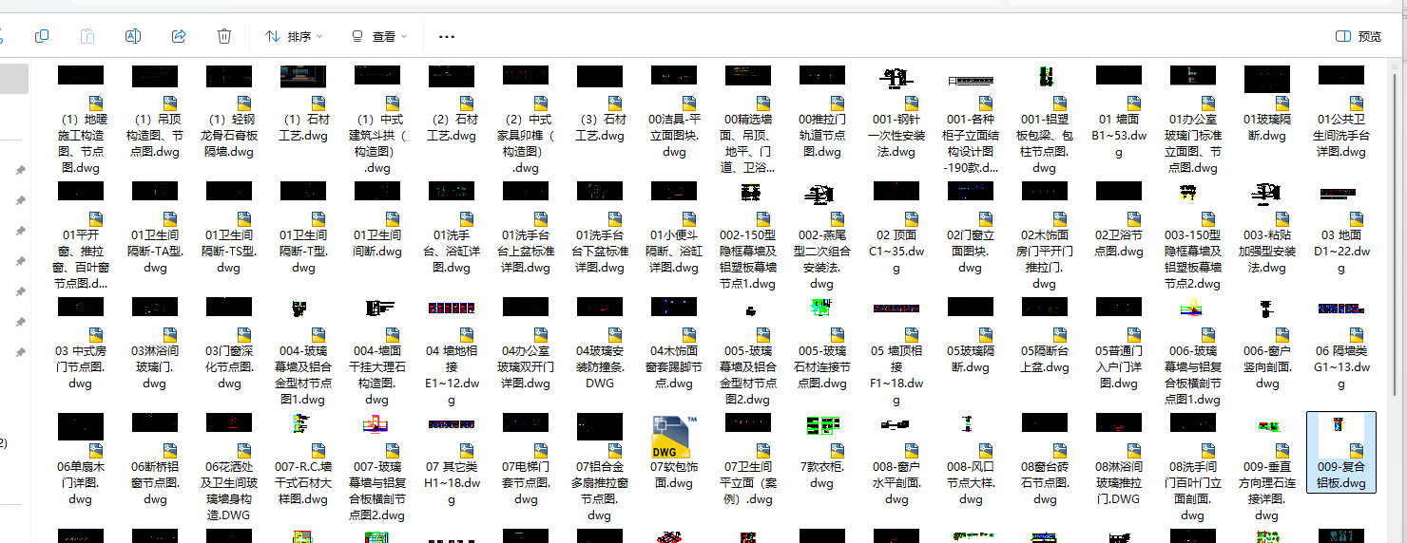This screenshot has height=543, width=1407.
Task: Click the Share arrow icon
Action: tap(179, 36)
